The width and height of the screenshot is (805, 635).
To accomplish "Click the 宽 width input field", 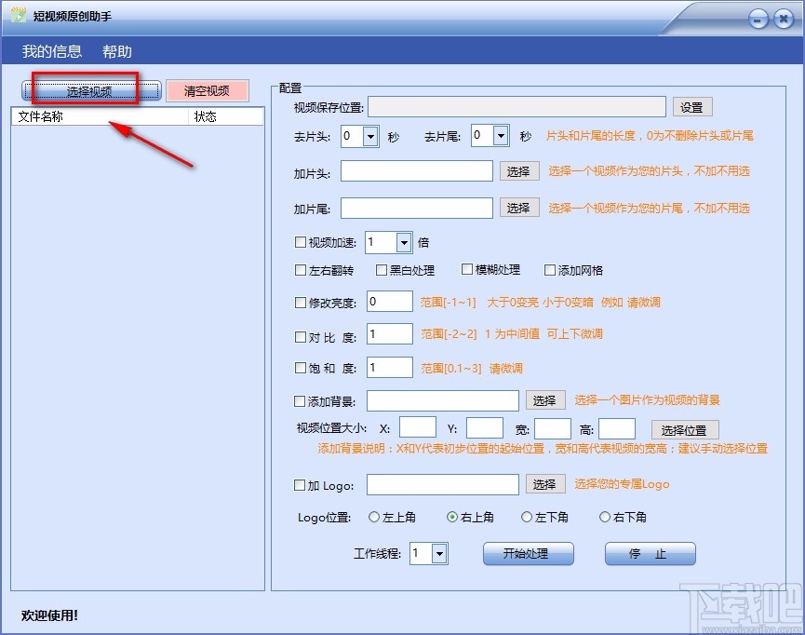I will [553, 429].
